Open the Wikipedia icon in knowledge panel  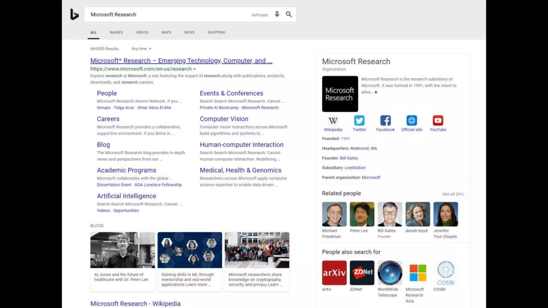tap(333, 121)
